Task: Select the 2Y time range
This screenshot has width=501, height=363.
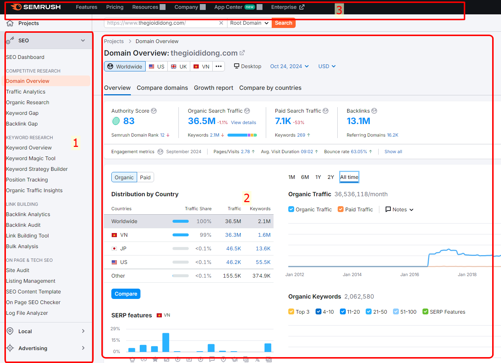Action: (331, 177)
